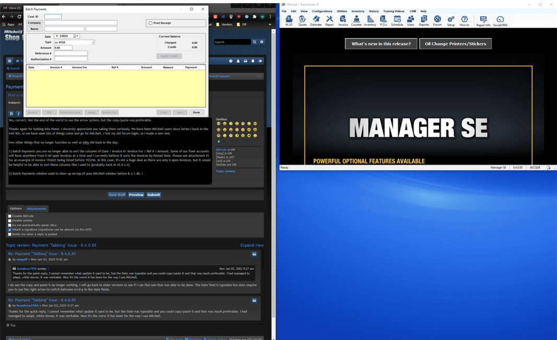Image resolution: width=557 pixels, height=340 pixels.
Task: Open the Date calendar dropdown in Batch Payments
Action: coord(76,36)
